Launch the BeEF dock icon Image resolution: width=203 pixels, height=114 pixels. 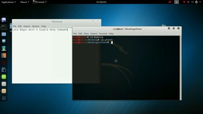point(4,70)
